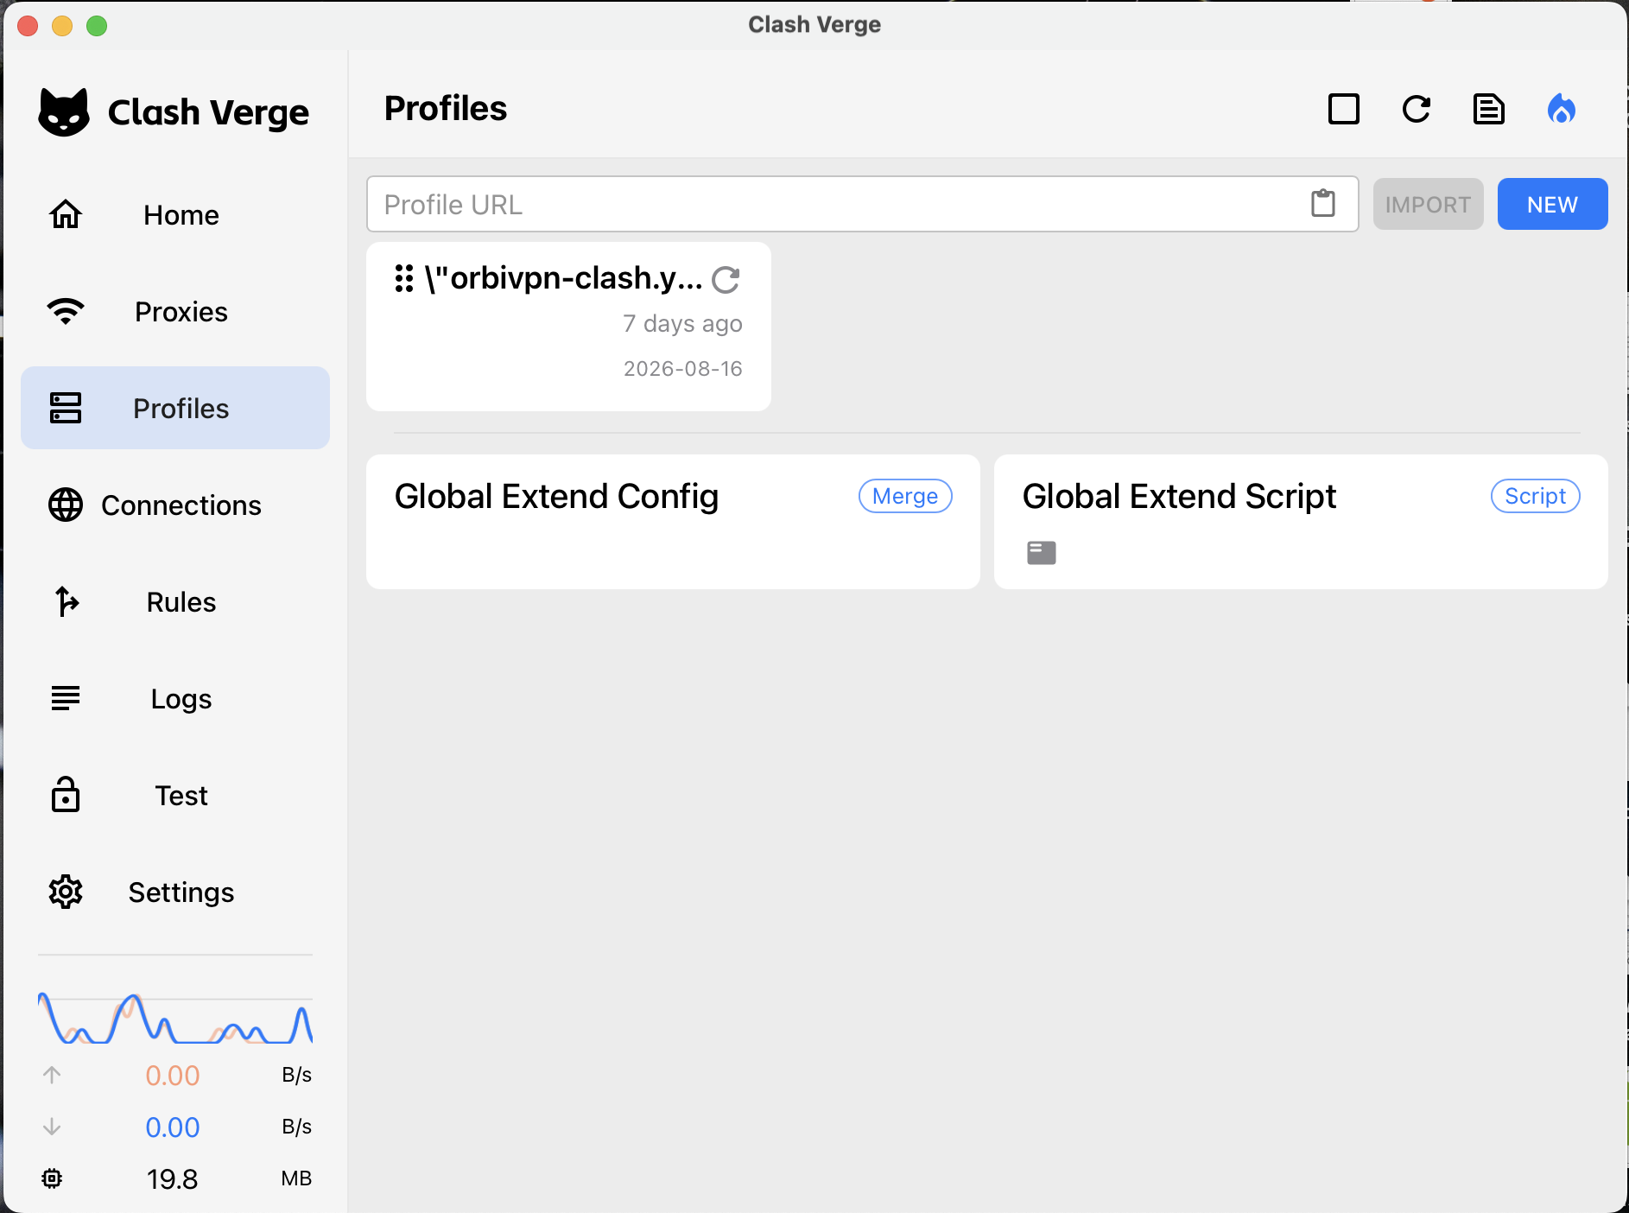This screenshot has width=1629, height=1213.
Task: Click the Settings gear icon
Action: coord(66,892)
